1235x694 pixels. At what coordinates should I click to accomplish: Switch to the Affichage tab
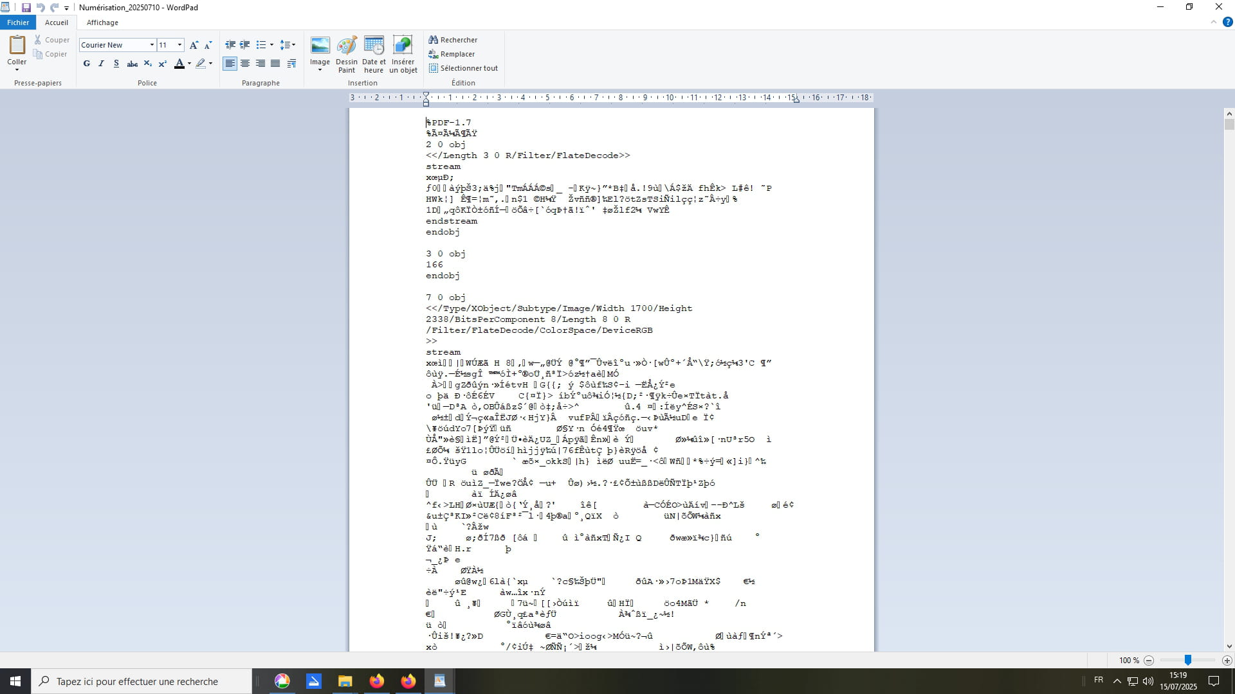[x=102, y=22]
